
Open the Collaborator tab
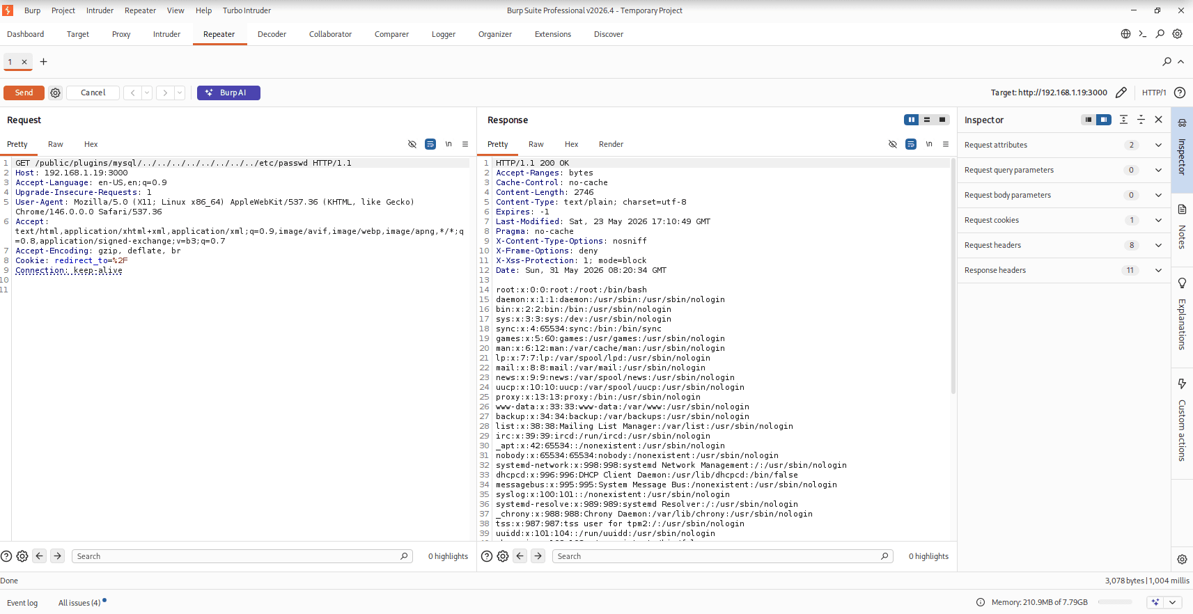click(x=330, y=34)
